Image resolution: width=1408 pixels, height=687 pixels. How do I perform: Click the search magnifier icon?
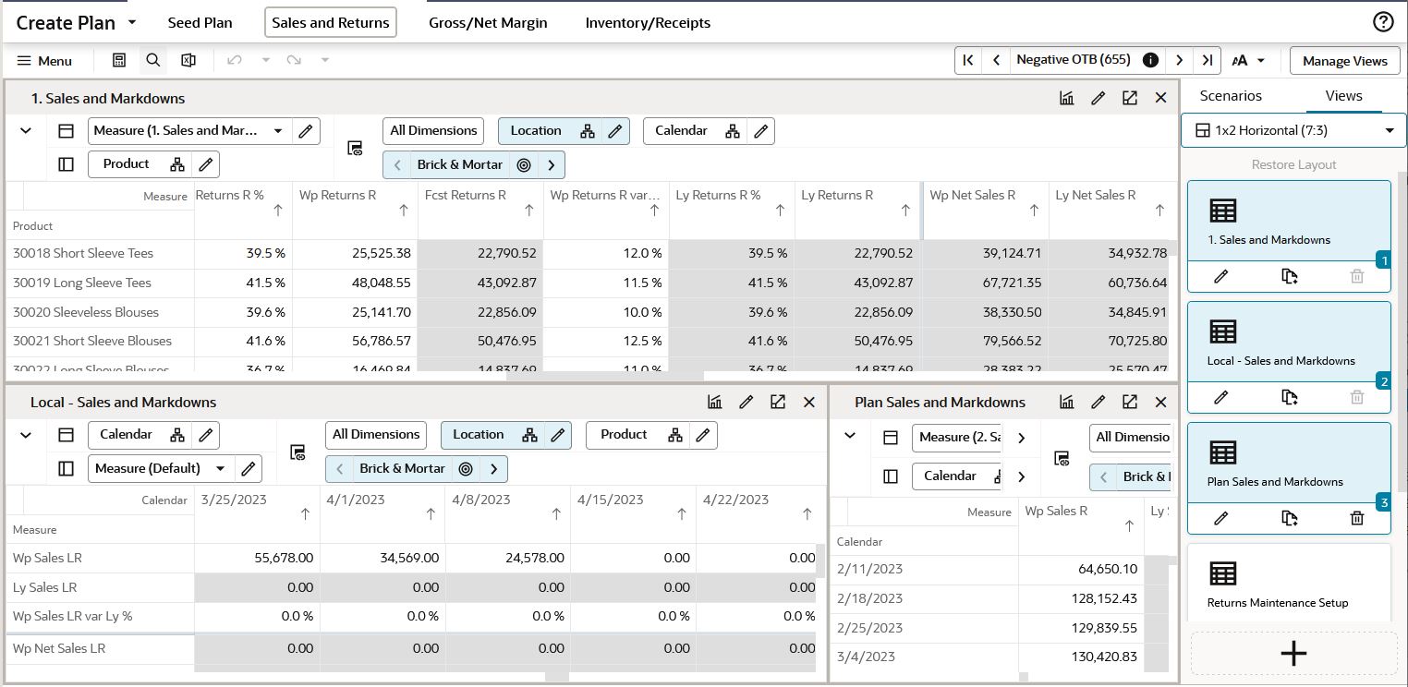pos(153,60)
